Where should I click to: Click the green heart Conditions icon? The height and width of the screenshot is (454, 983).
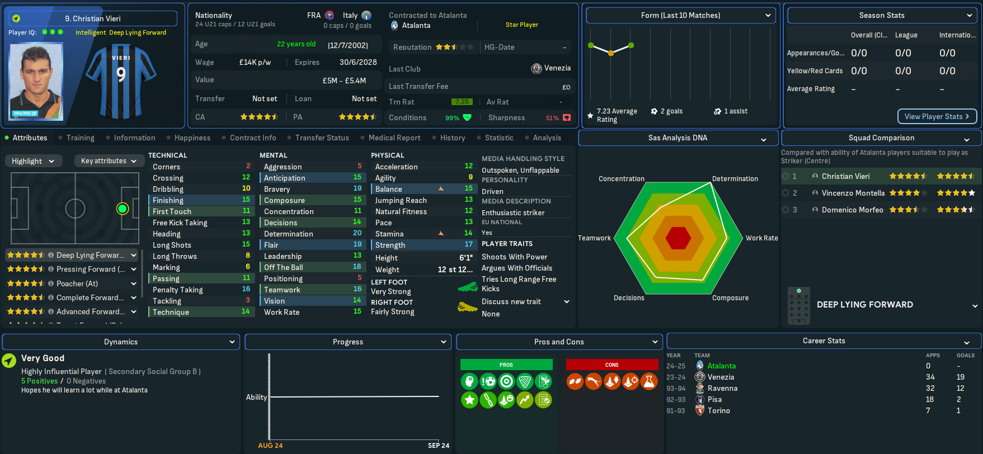point(467,117)
